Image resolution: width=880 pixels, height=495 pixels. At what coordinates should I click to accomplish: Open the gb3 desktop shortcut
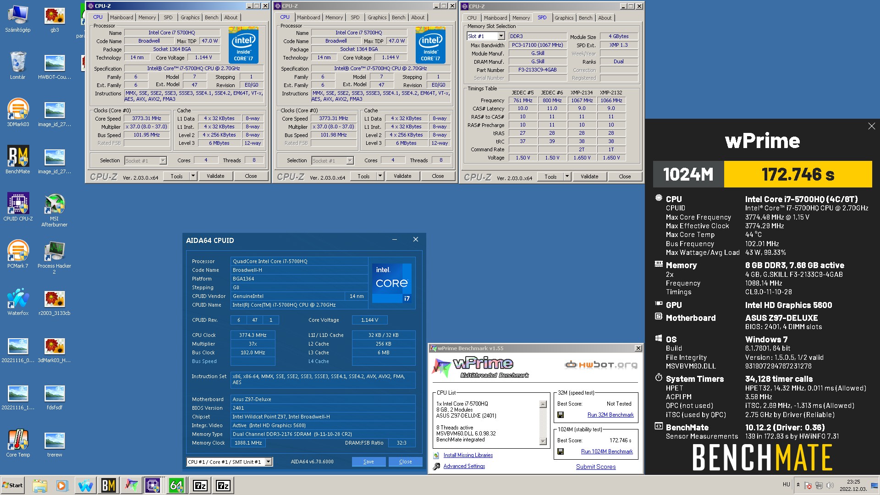coord(55,19)
